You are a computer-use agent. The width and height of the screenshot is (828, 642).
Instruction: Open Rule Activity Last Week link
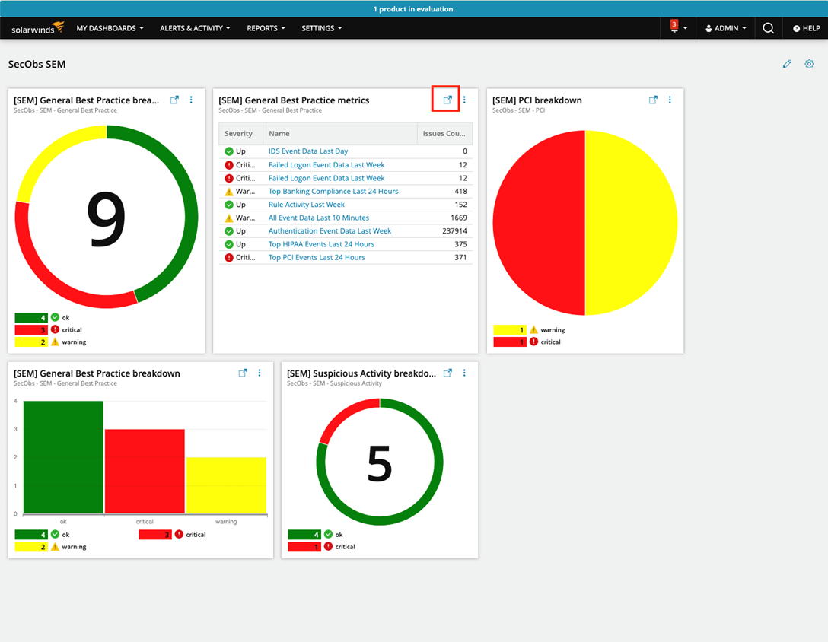point(306,205)
